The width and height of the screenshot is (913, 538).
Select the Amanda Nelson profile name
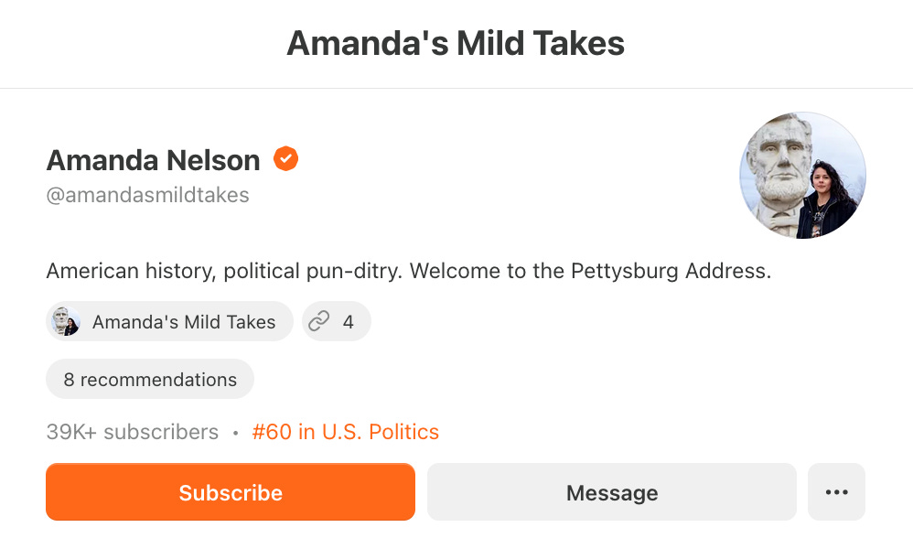point(153,160)
